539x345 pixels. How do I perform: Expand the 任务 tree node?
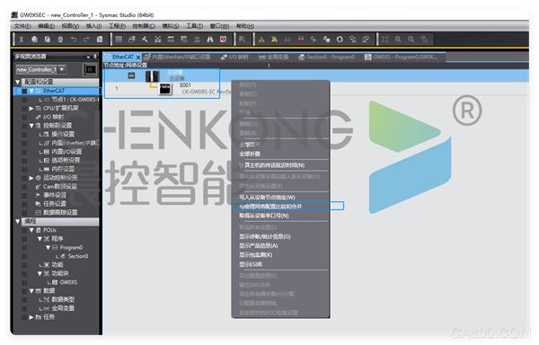[31, 317]
